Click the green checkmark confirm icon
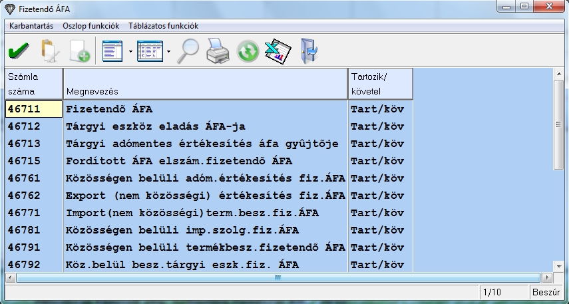Image resolution: width=569 pixels, height=304 pixels. pos(17,51)
